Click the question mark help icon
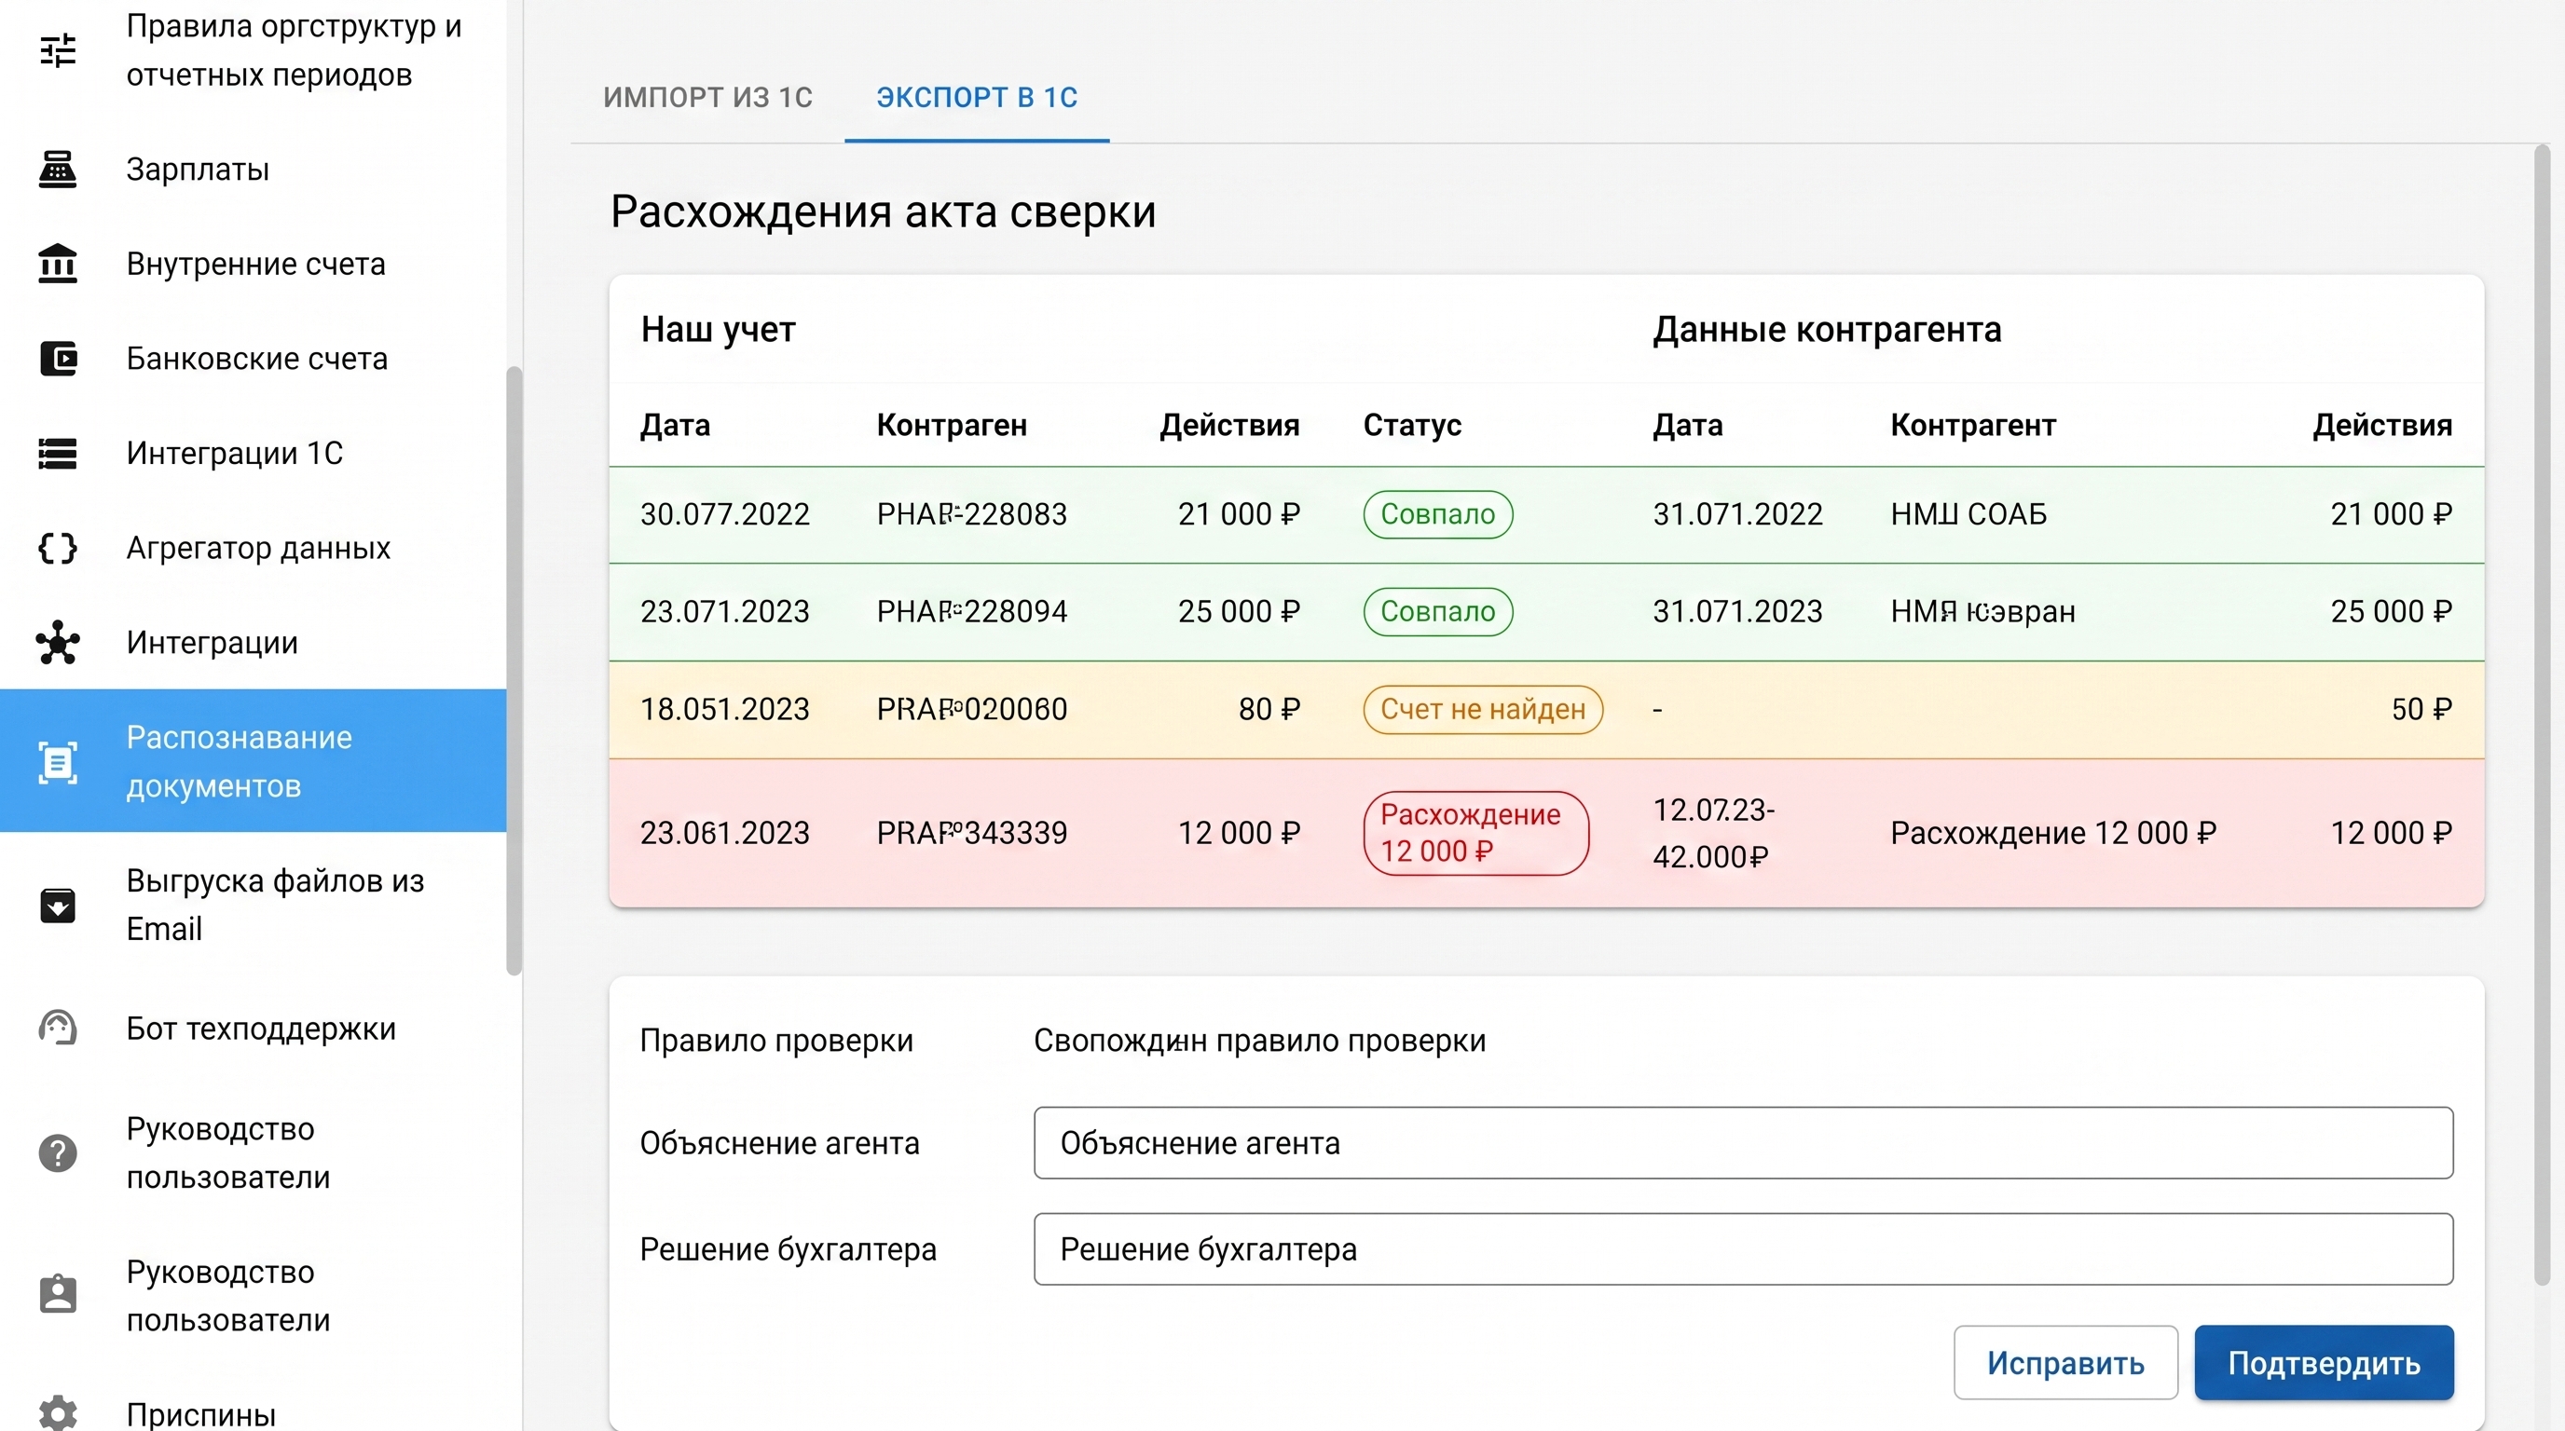Viewport: 2565px width, 1431px height. [58, 1152]
